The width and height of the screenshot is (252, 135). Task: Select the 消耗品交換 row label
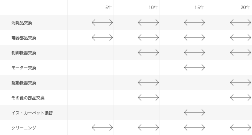(x=22, y=23)
